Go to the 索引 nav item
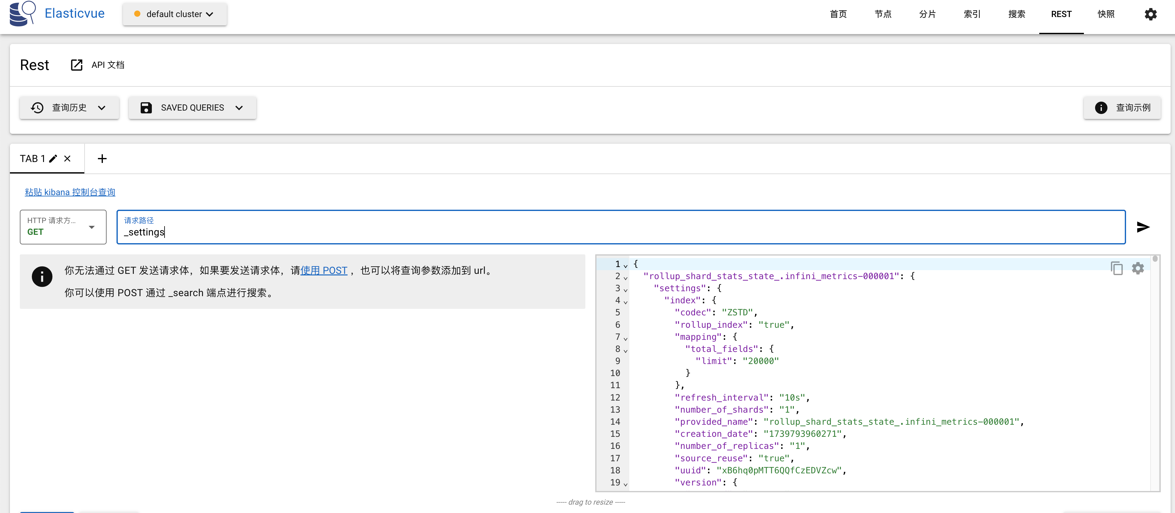 click(x=972, y=14)
